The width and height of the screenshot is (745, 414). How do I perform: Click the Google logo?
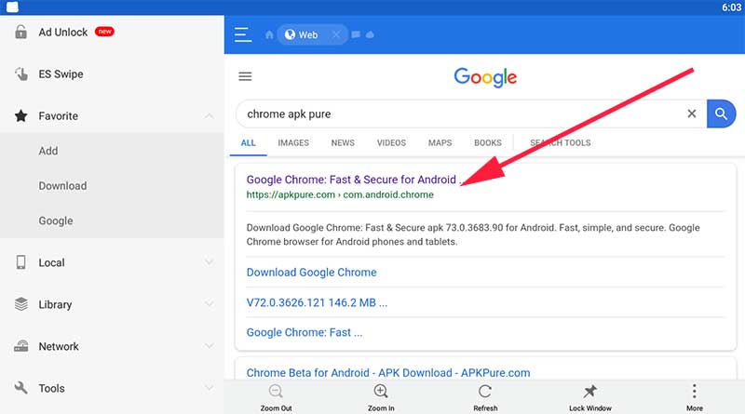click(485, 77)
